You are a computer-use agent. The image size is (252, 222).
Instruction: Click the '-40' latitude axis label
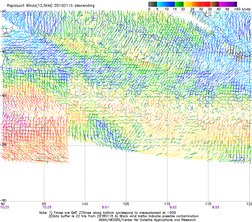click(x=3, y=11)
